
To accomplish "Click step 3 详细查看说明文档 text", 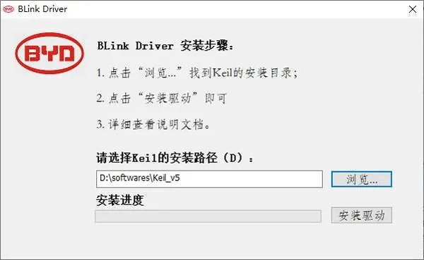I will point(153,124).
